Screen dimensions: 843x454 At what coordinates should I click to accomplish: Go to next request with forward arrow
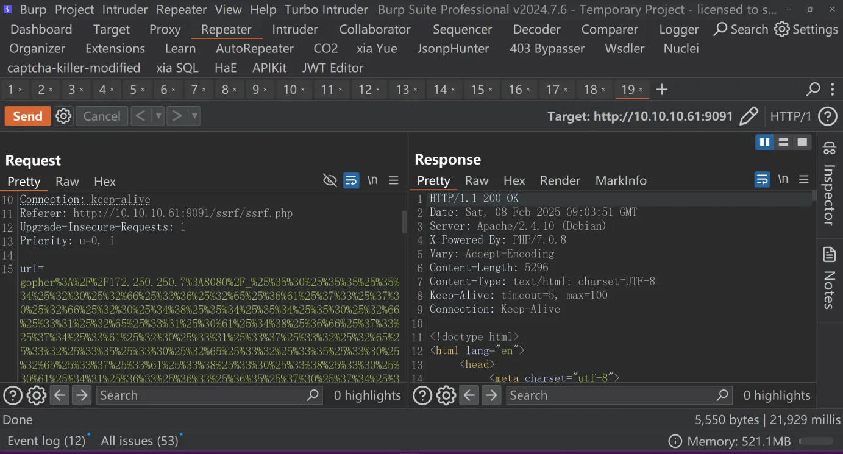177,116
